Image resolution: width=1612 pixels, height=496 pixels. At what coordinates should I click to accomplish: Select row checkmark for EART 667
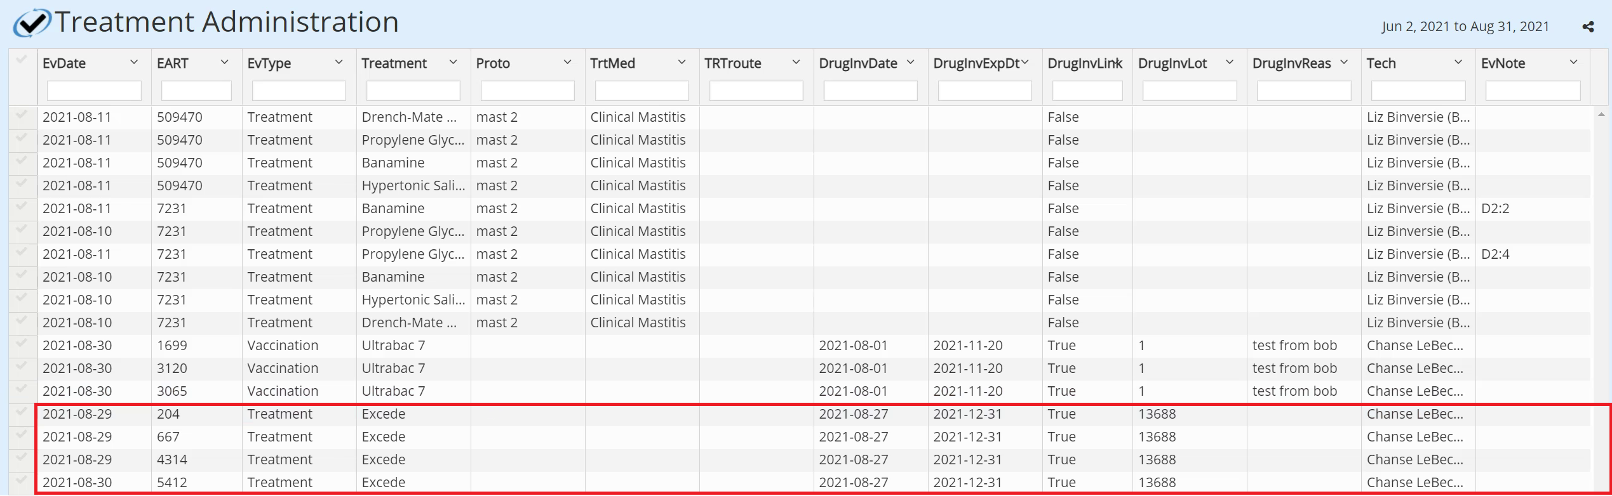tap(22, 434)
